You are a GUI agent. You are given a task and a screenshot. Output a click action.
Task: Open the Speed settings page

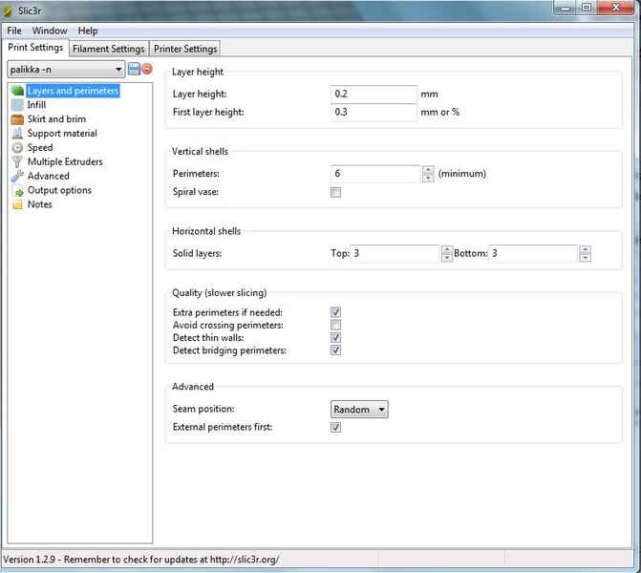pyautogui.click(x=40, y=147)
